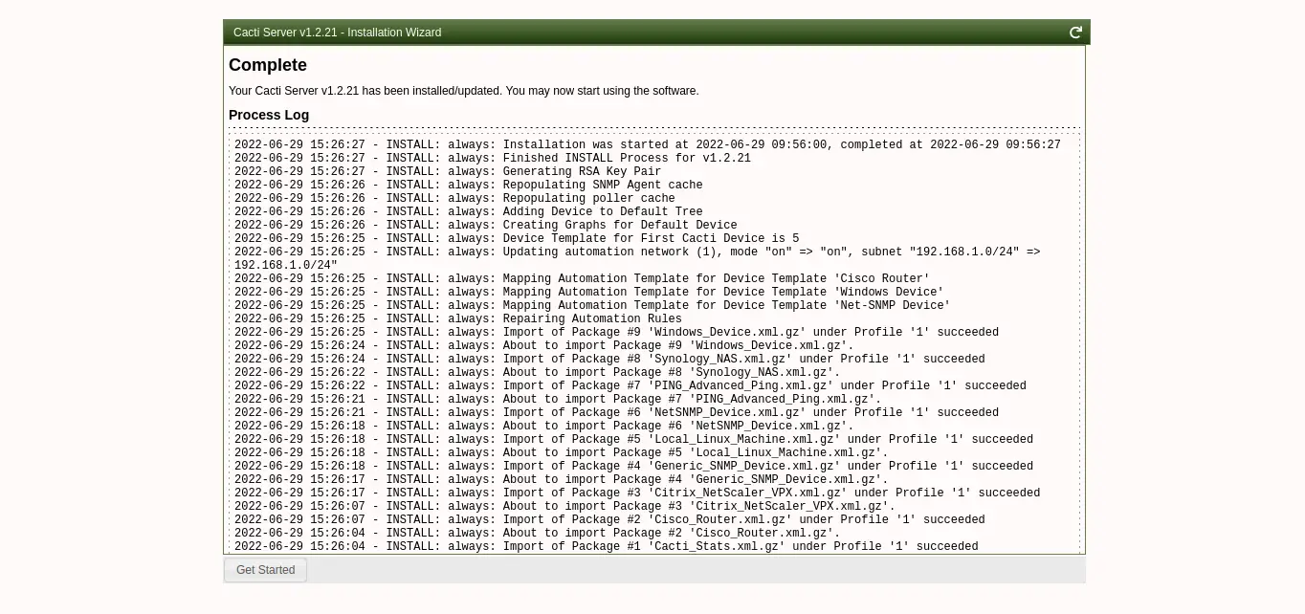Click the 'Installation was started' log line
The height and width of the screenshot is (614, 1305).
pyautogui.click(x=647, y=145)
